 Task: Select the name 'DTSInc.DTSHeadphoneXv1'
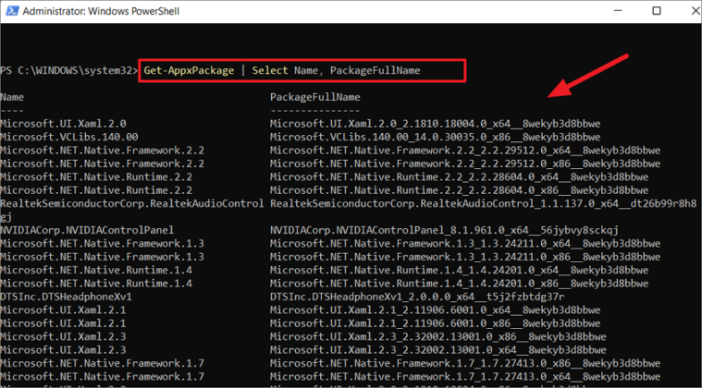pyautogui.click(x=66, y=297)
